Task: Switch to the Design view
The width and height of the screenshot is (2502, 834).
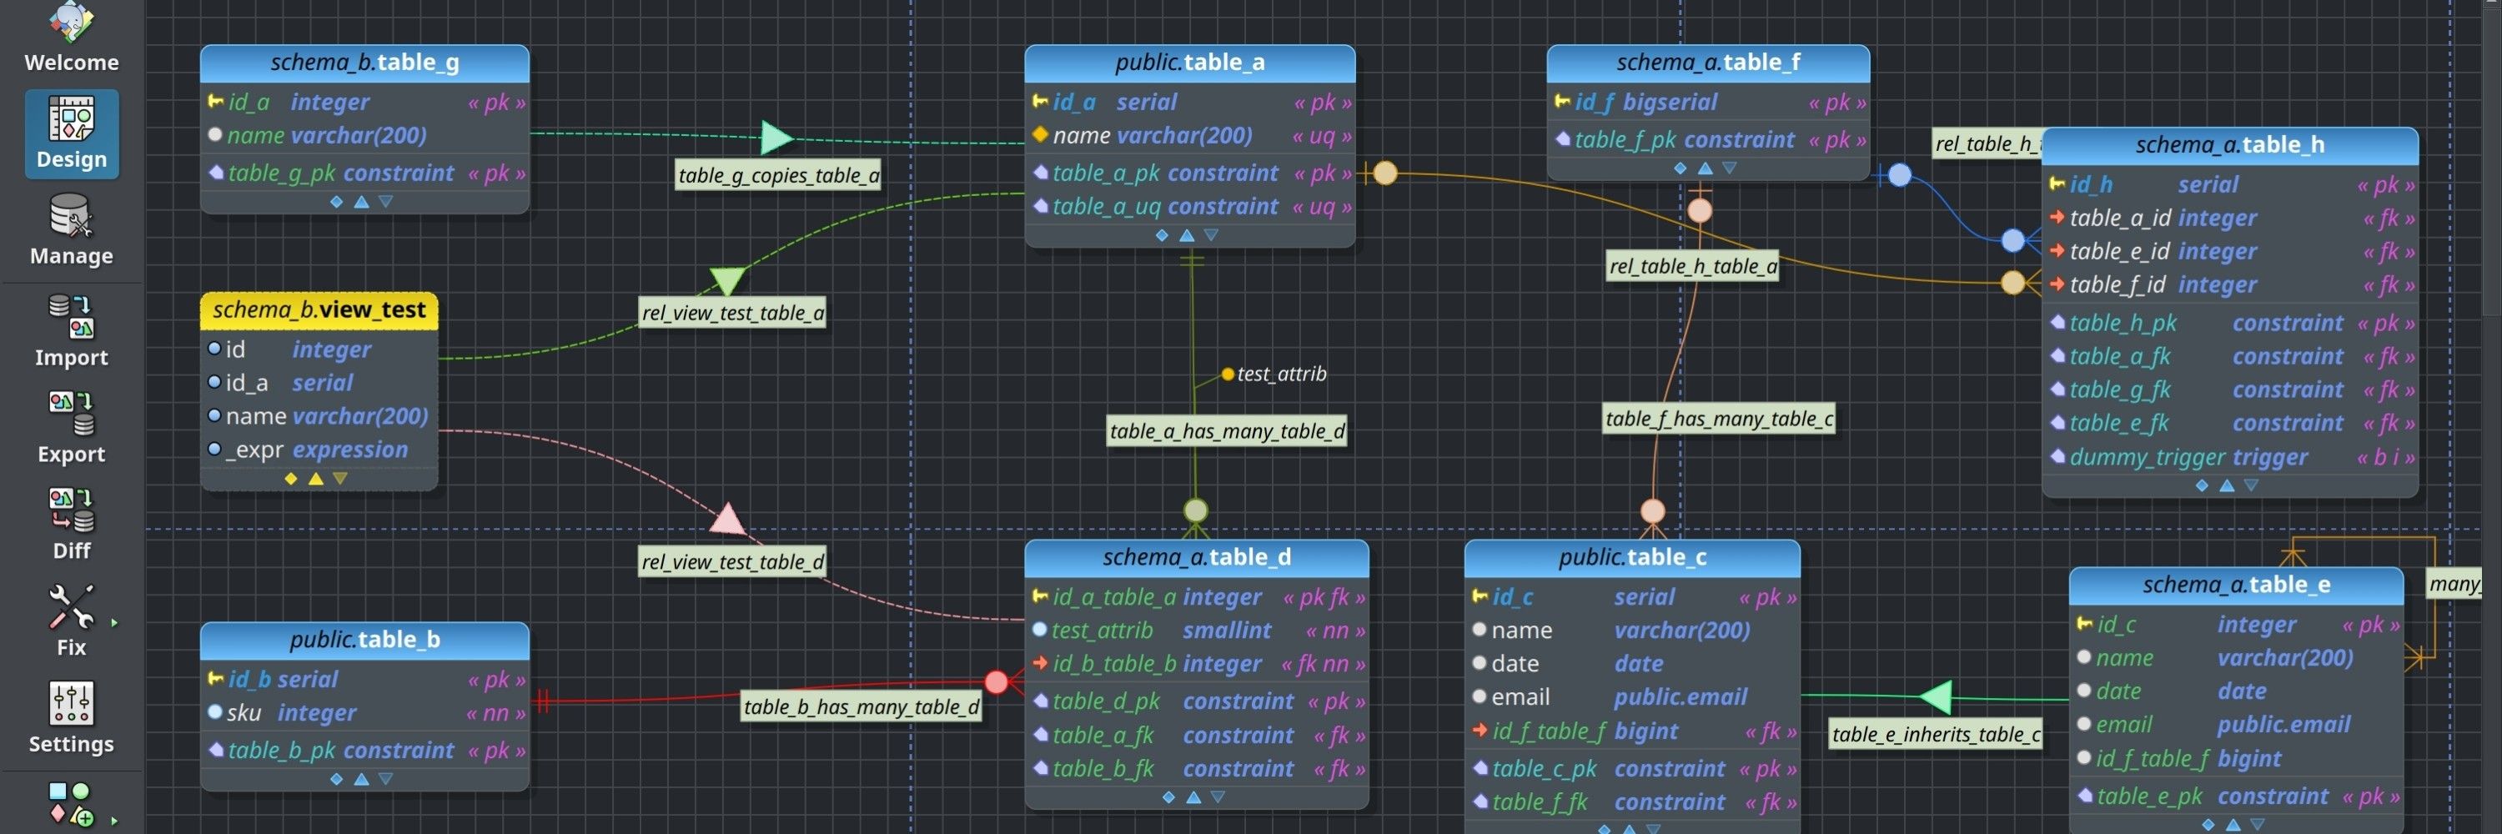Action: click(x=71, y=133)
